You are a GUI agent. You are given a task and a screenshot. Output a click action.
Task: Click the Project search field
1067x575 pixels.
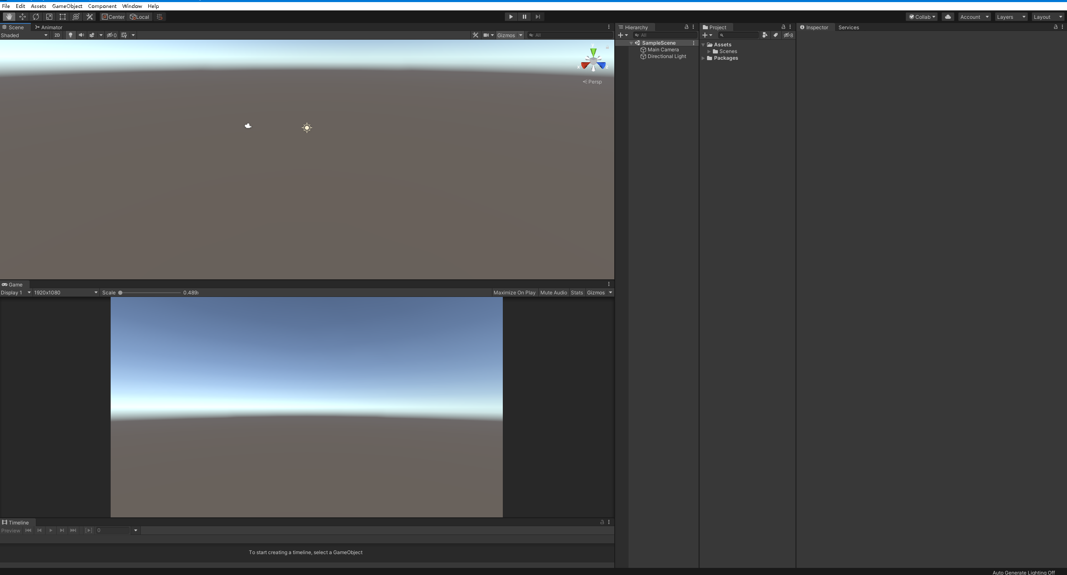point(738,35)
